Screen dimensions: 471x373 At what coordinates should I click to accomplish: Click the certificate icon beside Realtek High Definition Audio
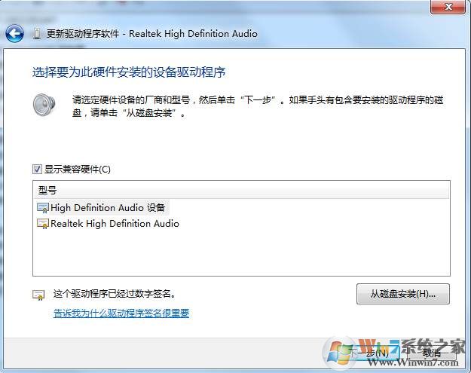click(43, 224)
